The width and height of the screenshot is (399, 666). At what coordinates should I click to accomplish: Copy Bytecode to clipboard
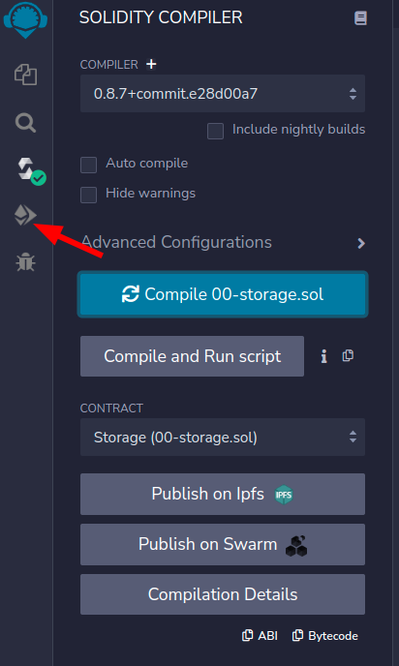(x=325, y=636)
